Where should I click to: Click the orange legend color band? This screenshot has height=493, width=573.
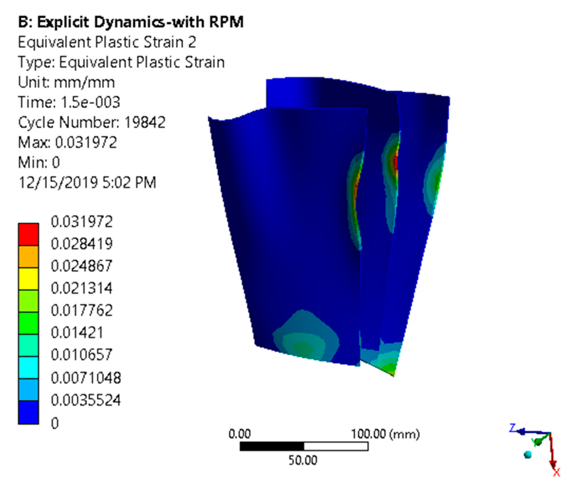28,257
